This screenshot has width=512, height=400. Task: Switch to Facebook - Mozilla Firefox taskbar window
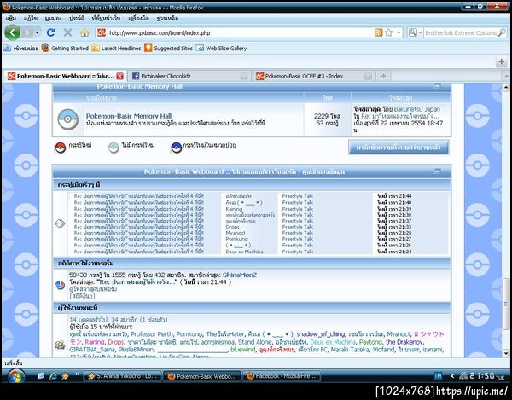point(282,376)
